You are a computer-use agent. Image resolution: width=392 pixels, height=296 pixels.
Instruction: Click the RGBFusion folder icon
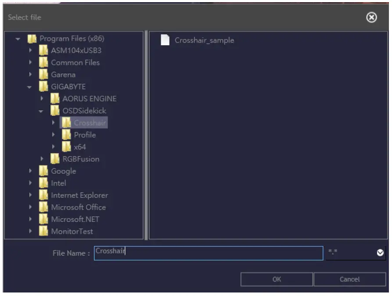coord(55,159)
